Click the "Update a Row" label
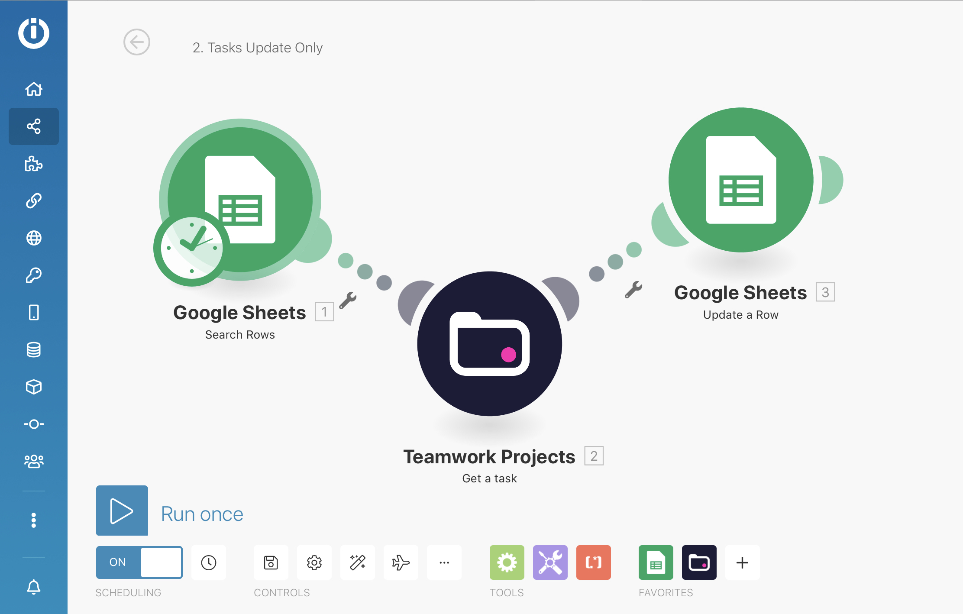The image size is (963, 614). coord(741,315)
